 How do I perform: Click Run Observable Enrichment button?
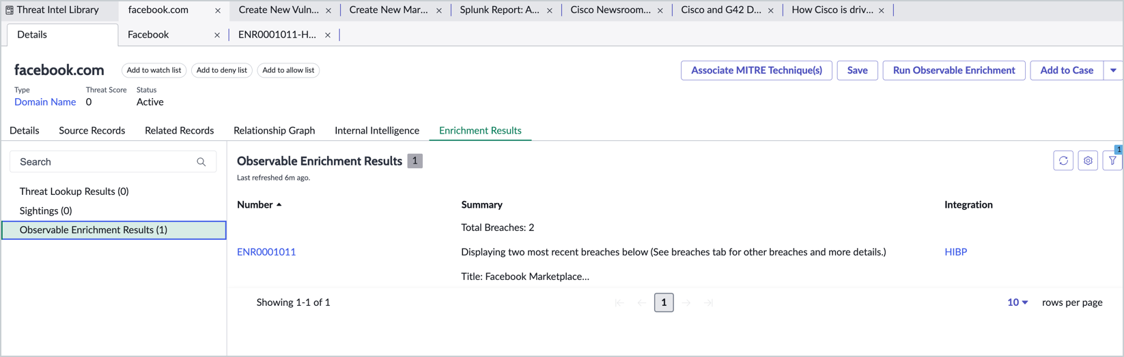click(954, 70)
